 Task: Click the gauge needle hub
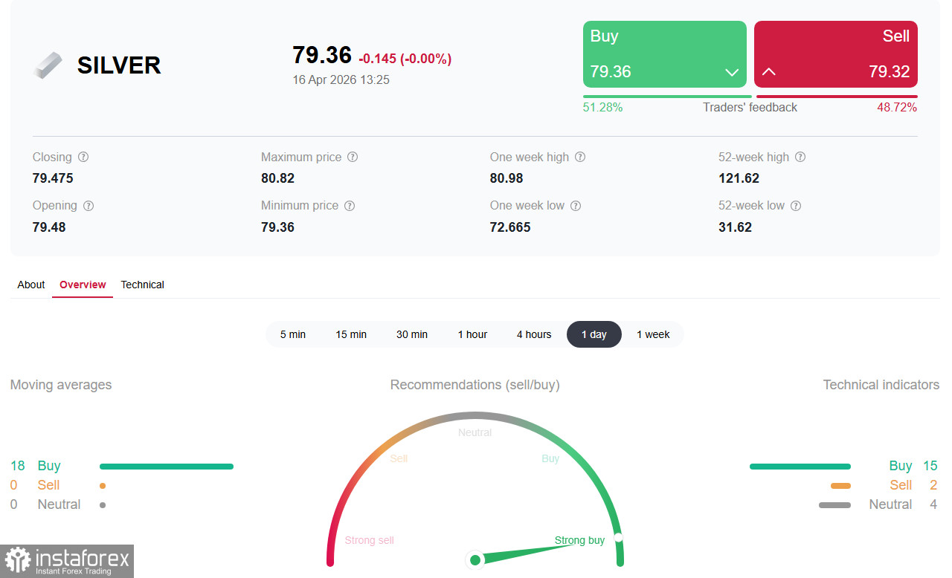click(475, 559)
